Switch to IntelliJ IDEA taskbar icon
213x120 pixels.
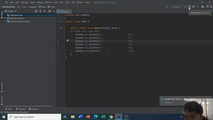[118, 117]
